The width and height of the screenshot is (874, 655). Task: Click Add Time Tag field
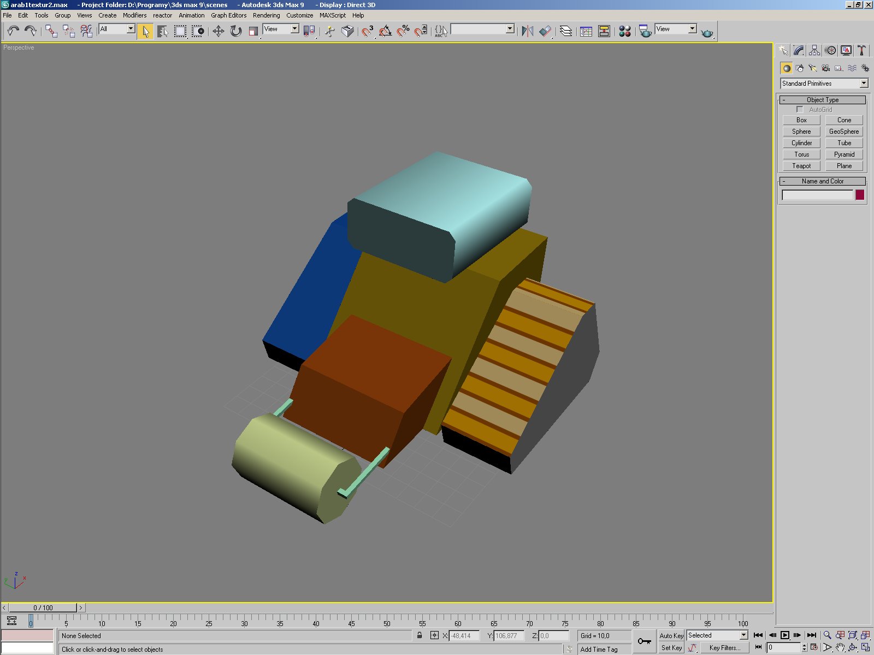pos(604,649)
